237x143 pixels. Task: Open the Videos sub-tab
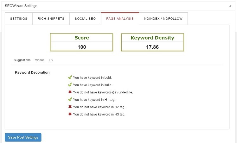coord(40,60)
